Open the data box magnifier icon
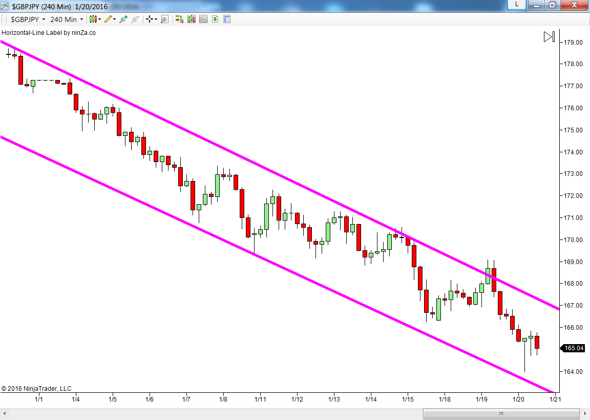The image size is (590, 420). [164, 19]
